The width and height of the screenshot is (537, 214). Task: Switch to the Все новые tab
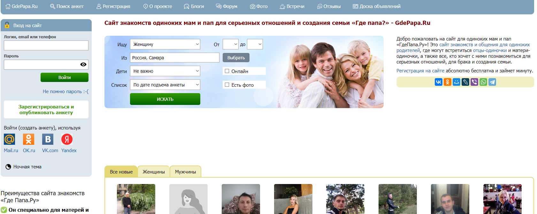click(121, 172)
